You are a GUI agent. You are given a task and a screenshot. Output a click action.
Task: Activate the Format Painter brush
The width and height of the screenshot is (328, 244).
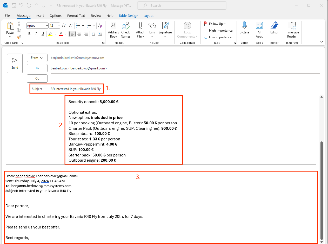[19, 37]
